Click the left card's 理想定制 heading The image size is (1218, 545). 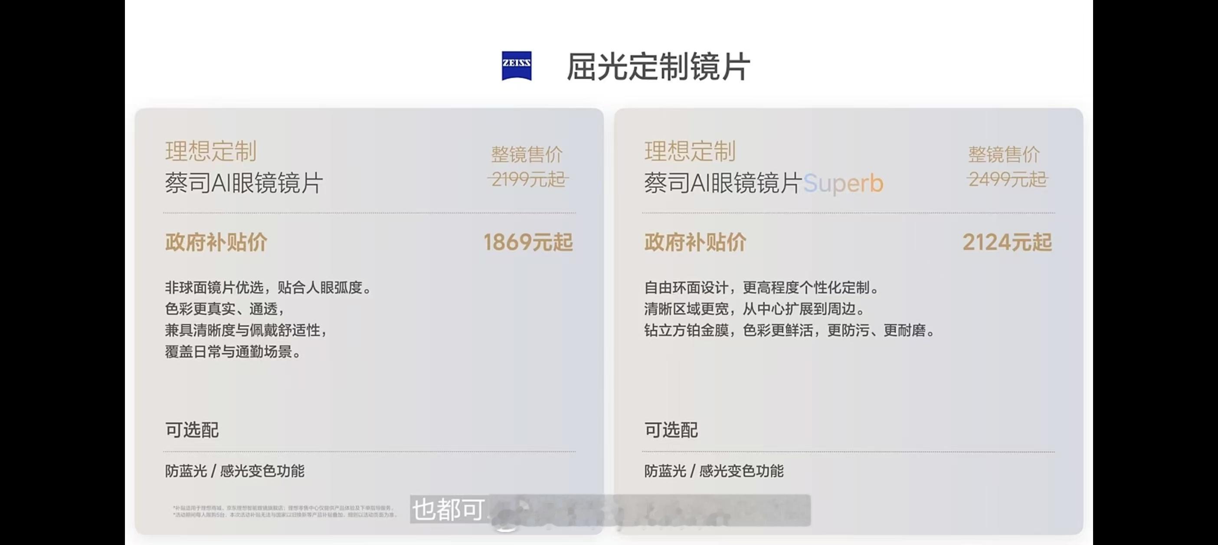(x=210, y=151)
